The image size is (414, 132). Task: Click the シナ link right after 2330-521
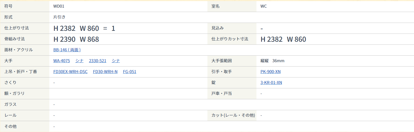coord(116,61)
